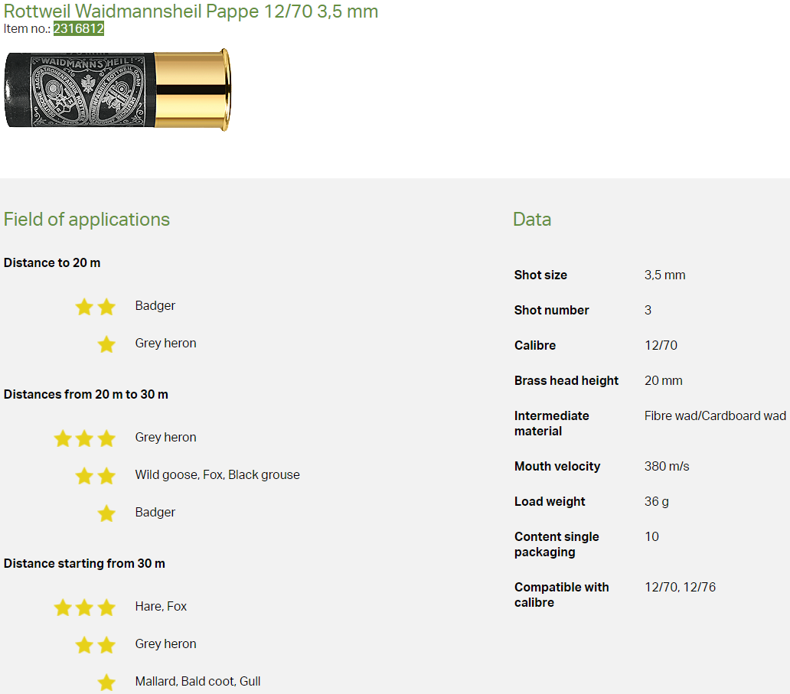Click the Calibre label
The image size is (790, 694).
pyautogui.click(x=535, y=346)
